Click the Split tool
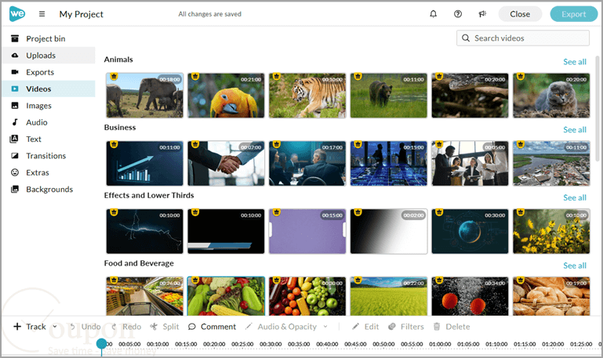This screenshot has width=603, height=358. [x=165, y=327]
